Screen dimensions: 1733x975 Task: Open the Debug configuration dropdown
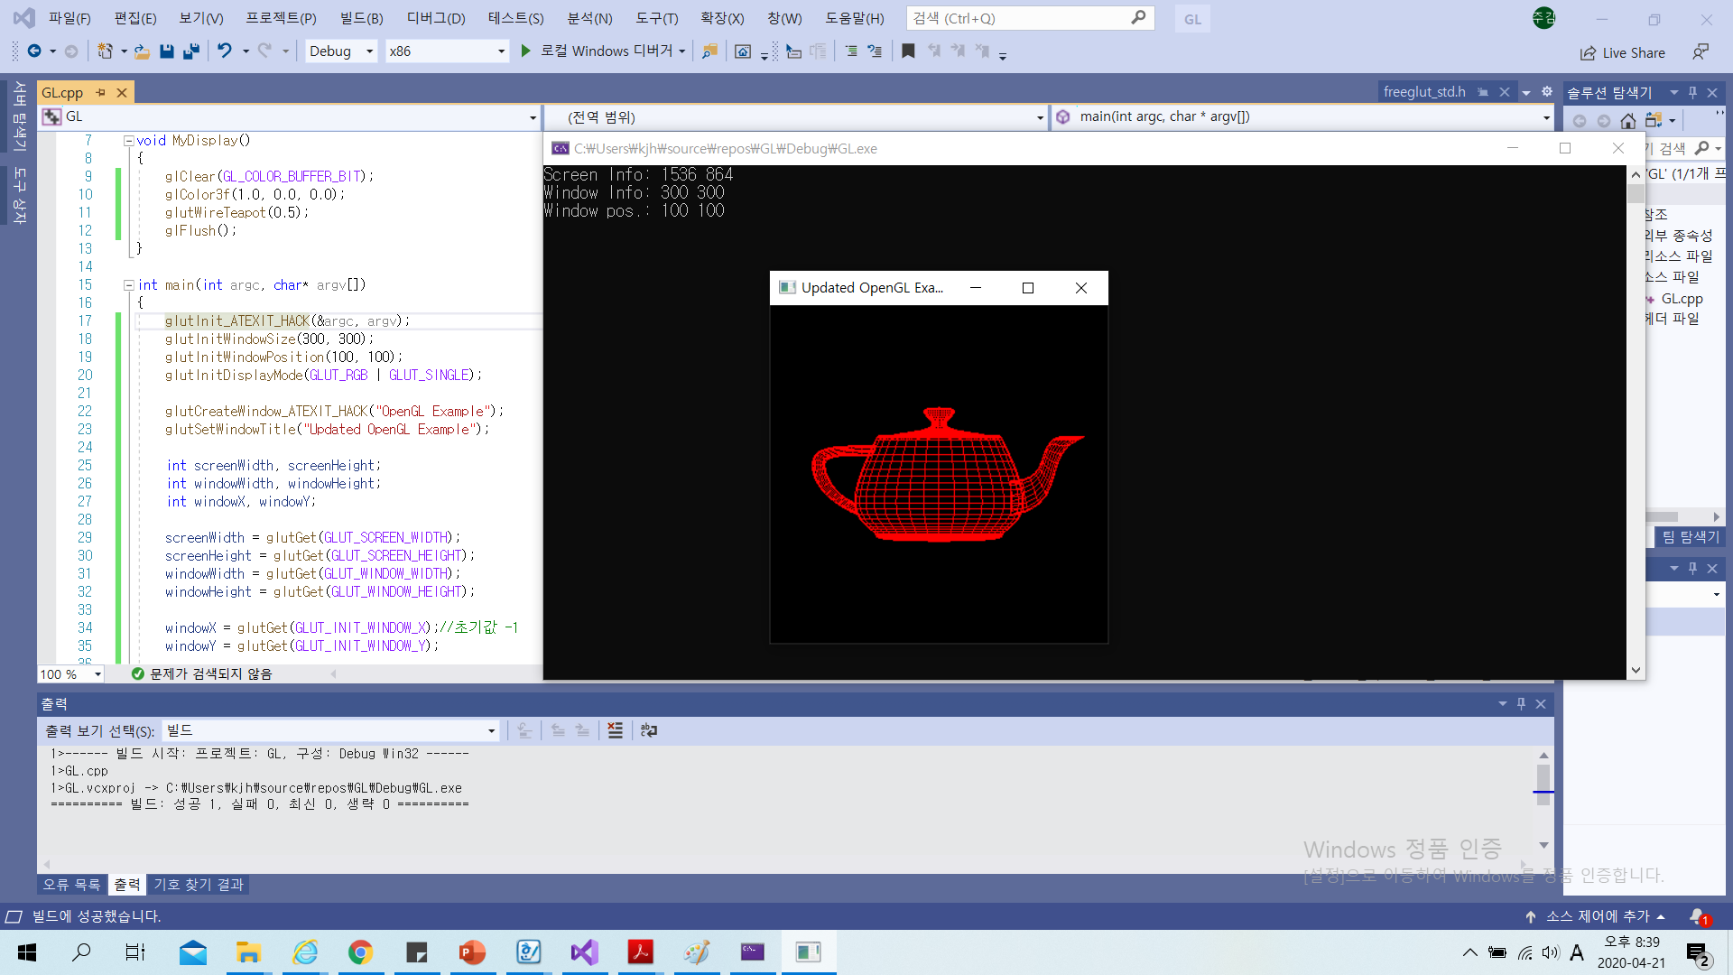[x=369, y=51]
